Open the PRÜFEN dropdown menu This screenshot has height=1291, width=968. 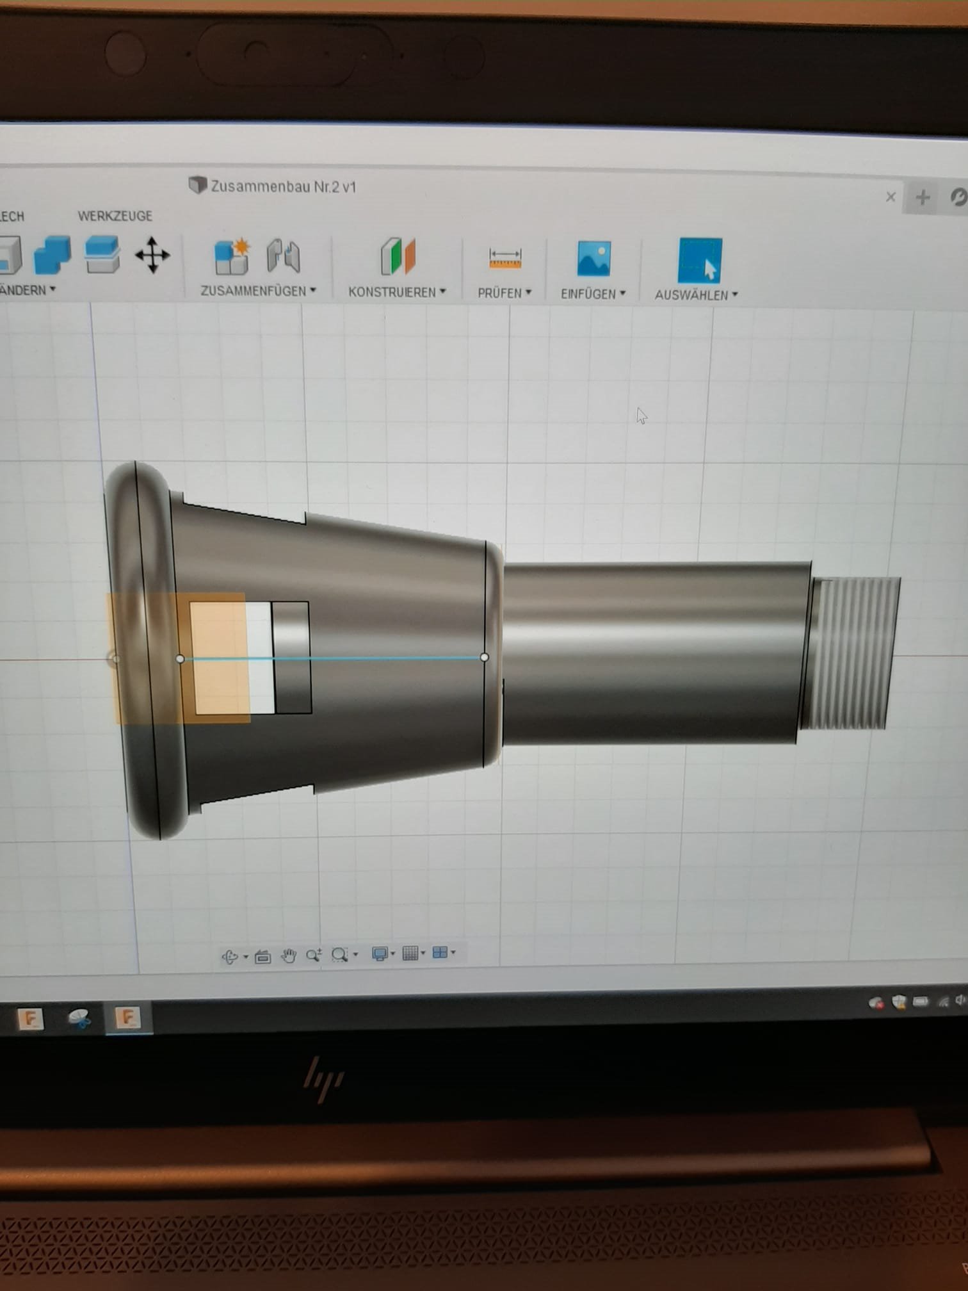[504, 293]
